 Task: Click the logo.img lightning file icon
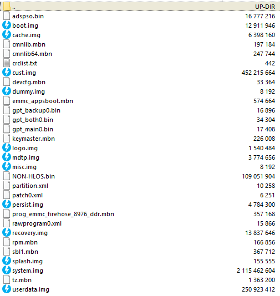click(x=7, y=147)
